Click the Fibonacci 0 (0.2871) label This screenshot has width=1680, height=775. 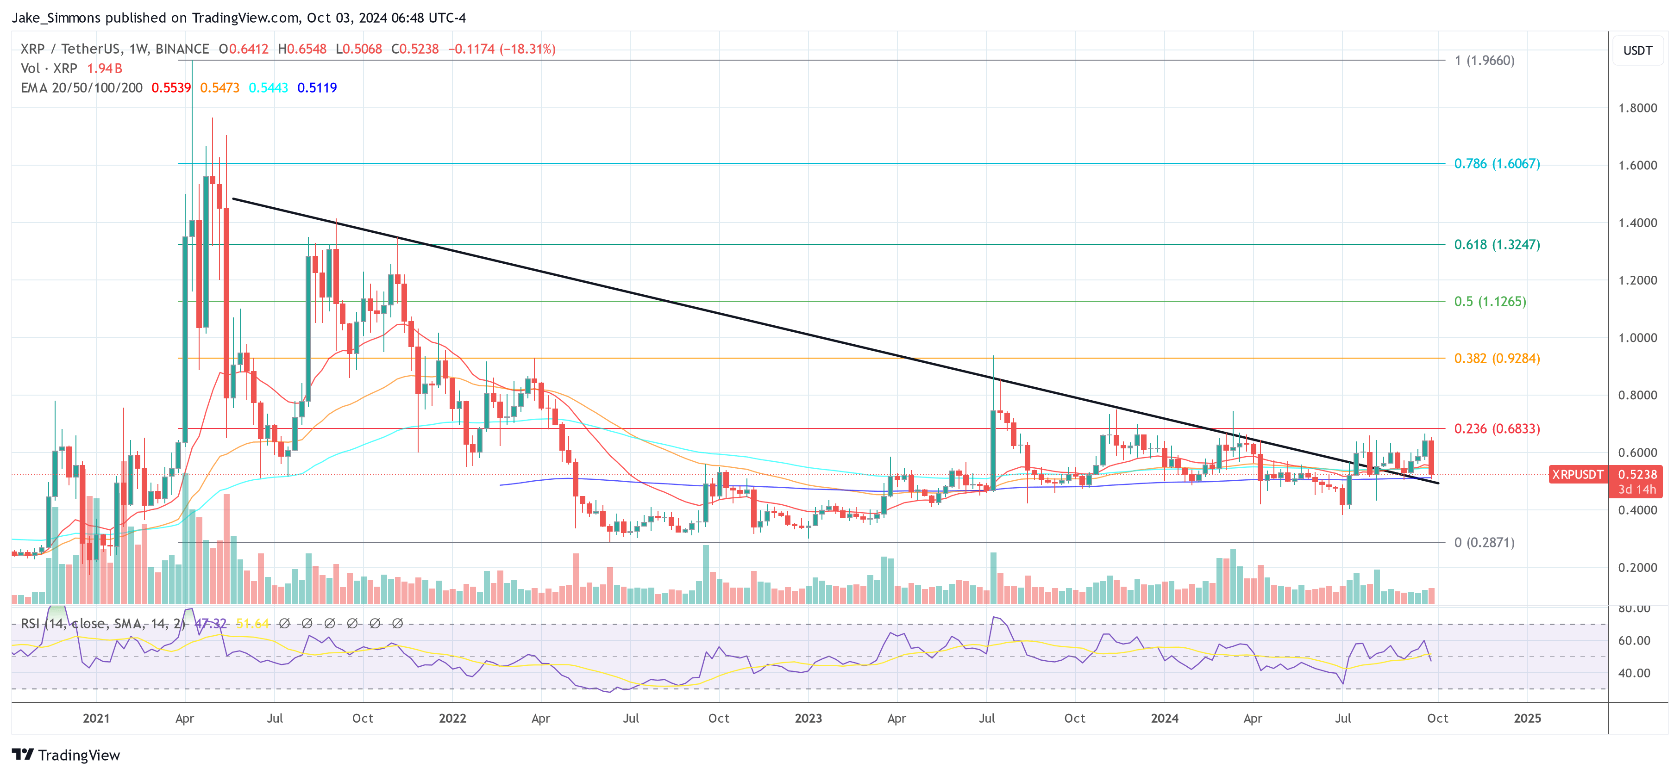point(1484,542)
